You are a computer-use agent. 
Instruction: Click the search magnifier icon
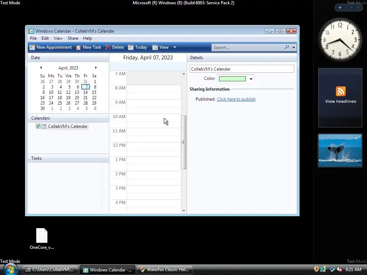[x=287, y=47]
